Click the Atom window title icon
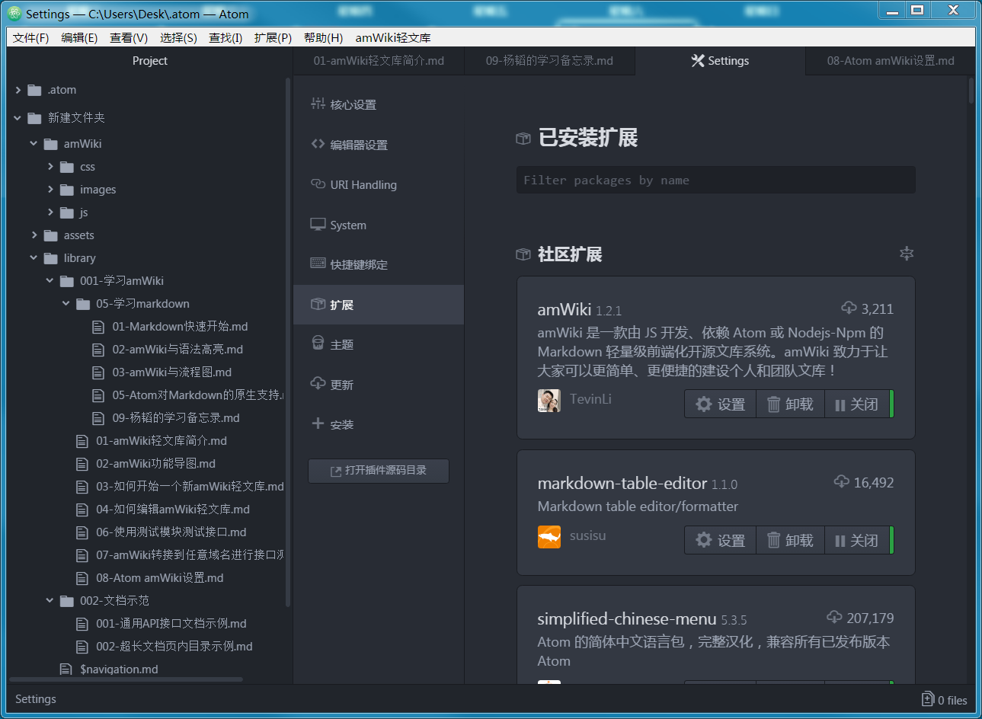This screenshot has height=719, width=982. coord(14,13)
